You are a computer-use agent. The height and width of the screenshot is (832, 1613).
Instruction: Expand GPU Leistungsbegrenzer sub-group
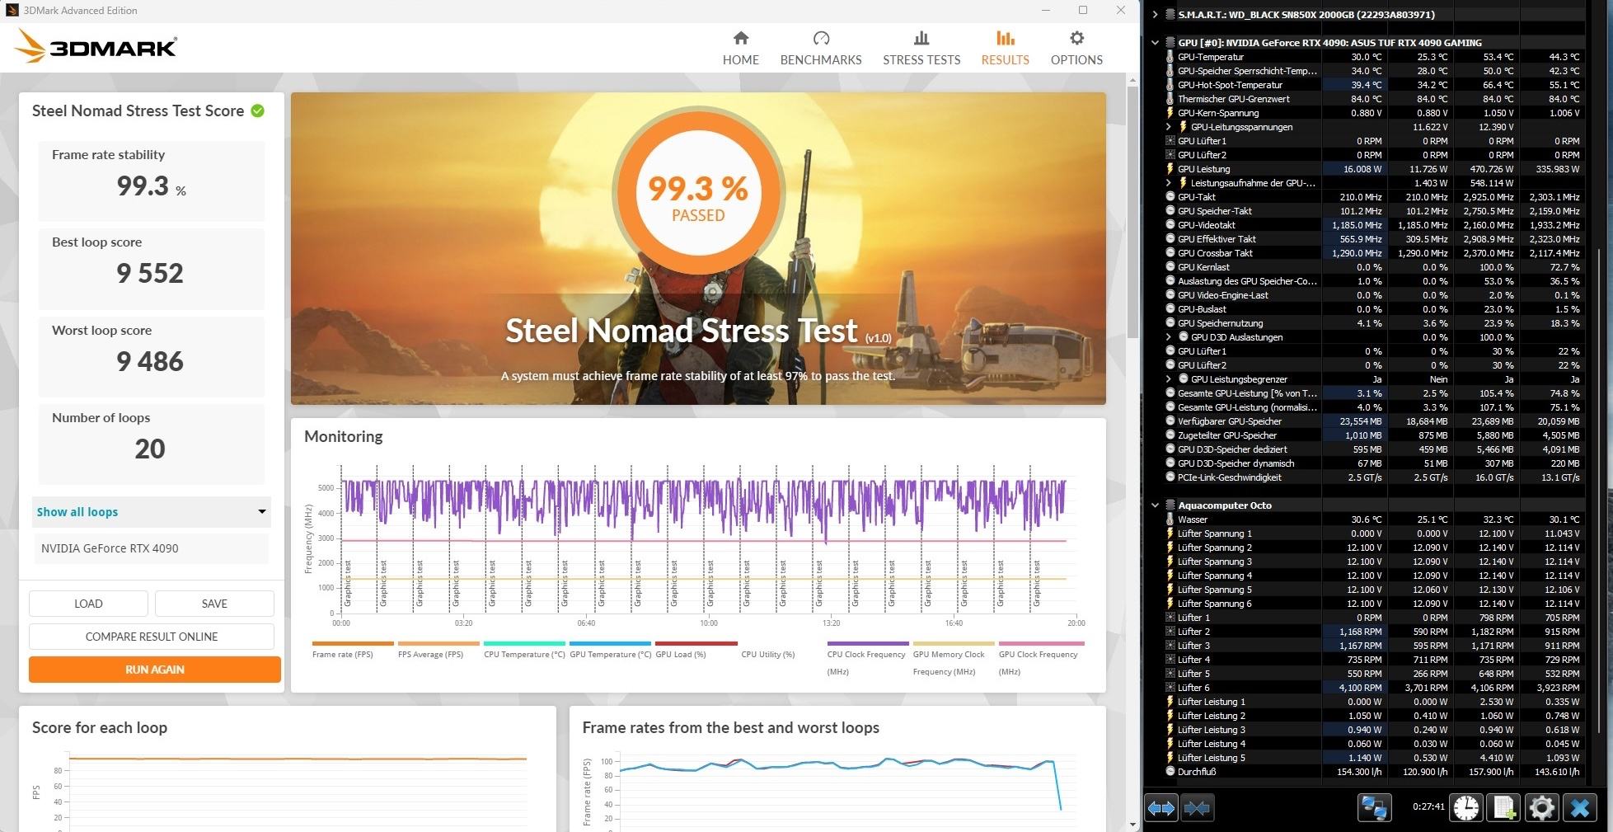[1169, 379]
